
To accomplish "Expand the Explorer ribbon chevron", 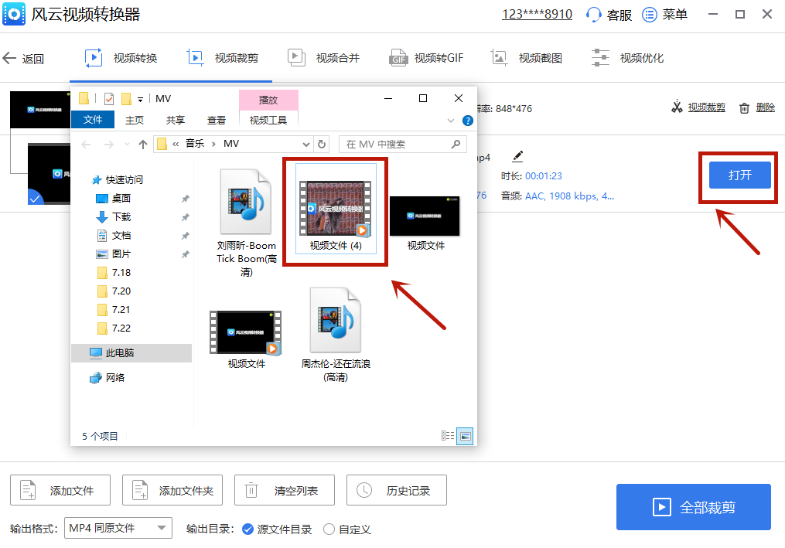I will [451, 121].
